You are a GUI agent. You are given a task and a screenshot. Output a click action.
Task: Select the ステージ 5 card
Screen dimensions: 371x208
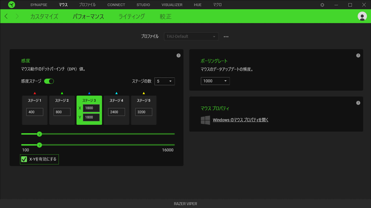click(x=144, y=110)
